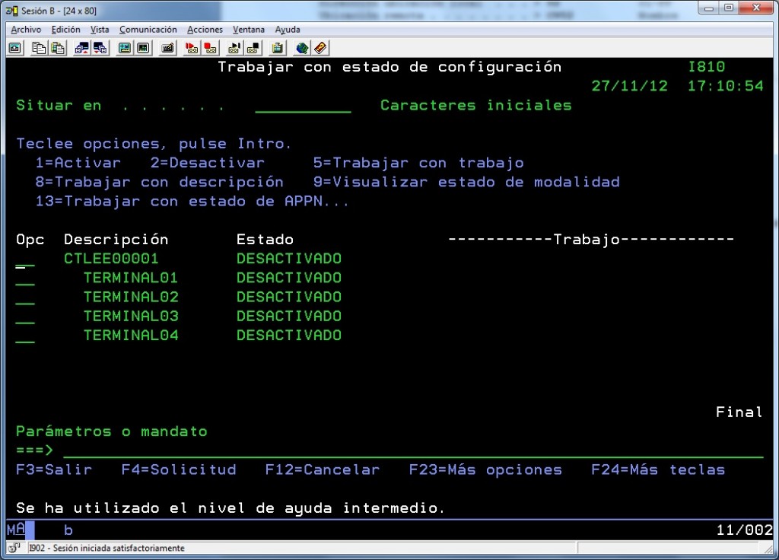Click '9=Visualizar estado de modalidad' text

[466, 183]
